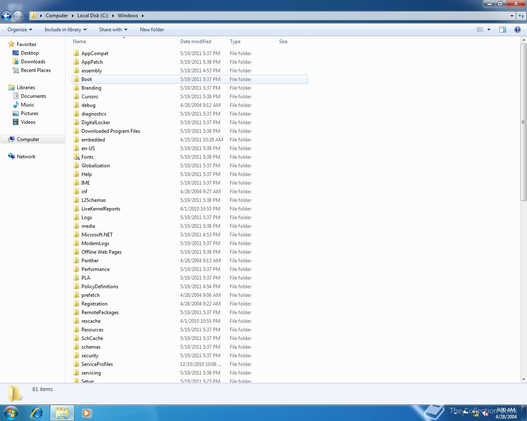Click the ServiceProfiles folder name
Image resolution: width=527 pixels, height=421 pixels.
97,364
